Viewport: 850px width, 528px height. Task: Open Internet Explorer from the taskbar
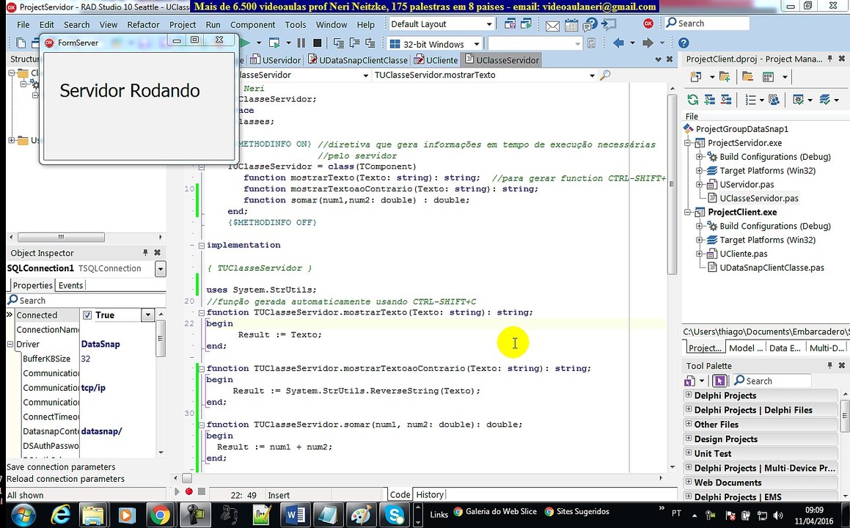coord(59,515)
